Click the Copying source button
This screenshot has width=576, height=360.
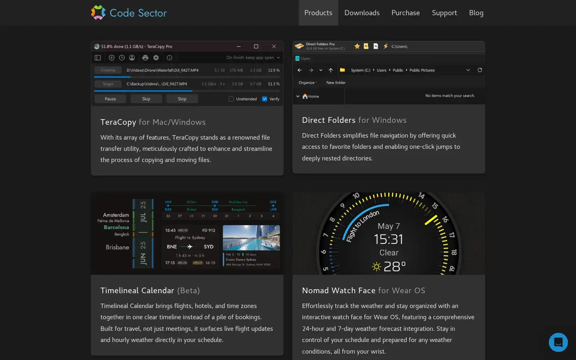108,70
